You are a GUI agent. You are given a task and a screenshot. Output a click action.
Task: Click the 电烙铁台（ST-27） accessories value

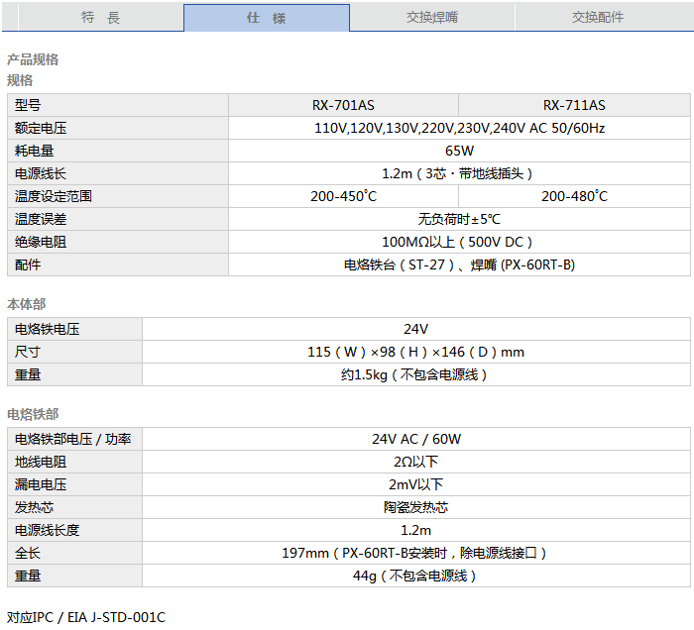point(459,264)
